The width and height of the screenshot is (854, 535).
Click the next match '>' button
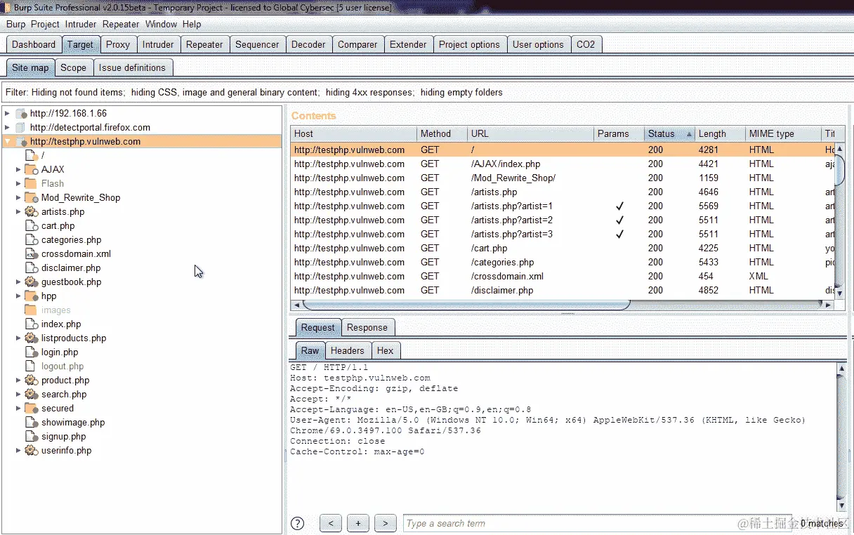tap(386, 523)
